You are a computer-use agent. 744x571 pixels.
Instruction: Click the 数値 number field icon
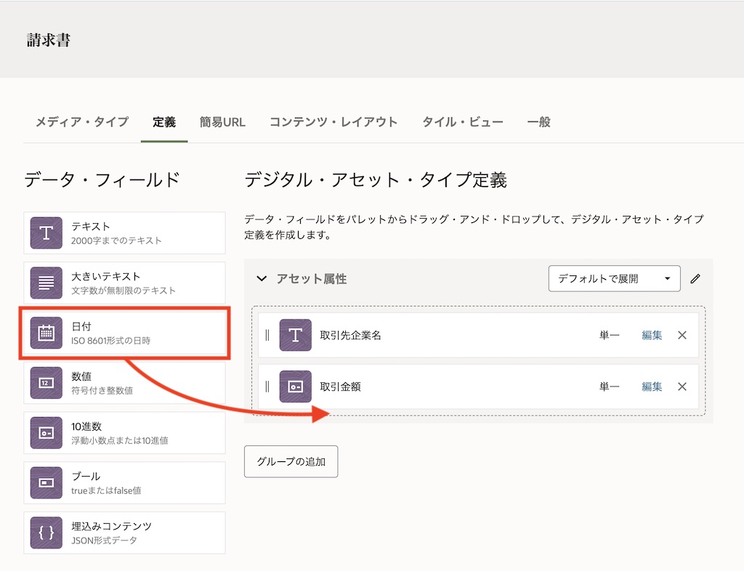(46, 383)
